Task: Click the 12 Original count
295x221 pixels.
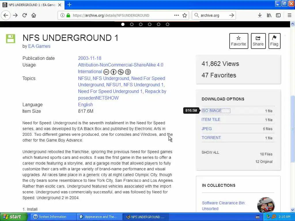Action: pos(264,162)
